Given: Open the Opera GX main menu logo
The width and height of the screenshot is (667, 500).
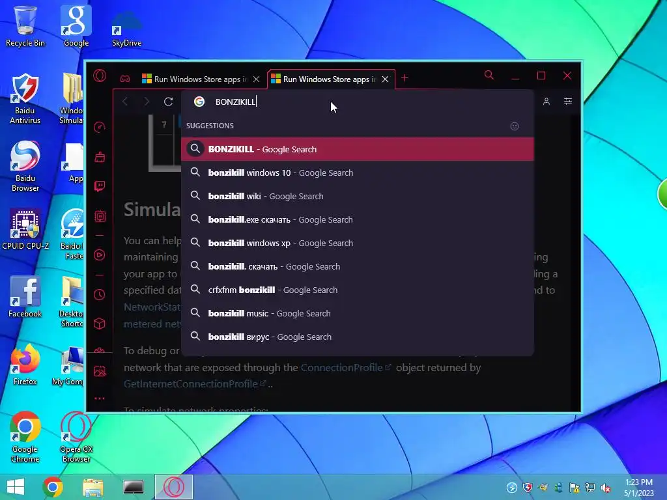Looking at the screenshot, I should tap(100, 76).
